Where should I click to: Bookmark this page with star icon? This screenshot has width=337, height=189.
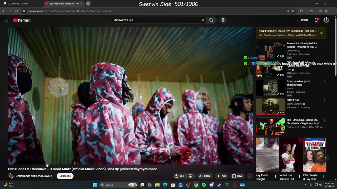click(x=293, y=11)
